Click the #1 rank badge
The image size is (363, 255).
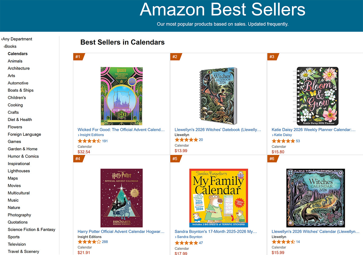(x=79, y=57)
